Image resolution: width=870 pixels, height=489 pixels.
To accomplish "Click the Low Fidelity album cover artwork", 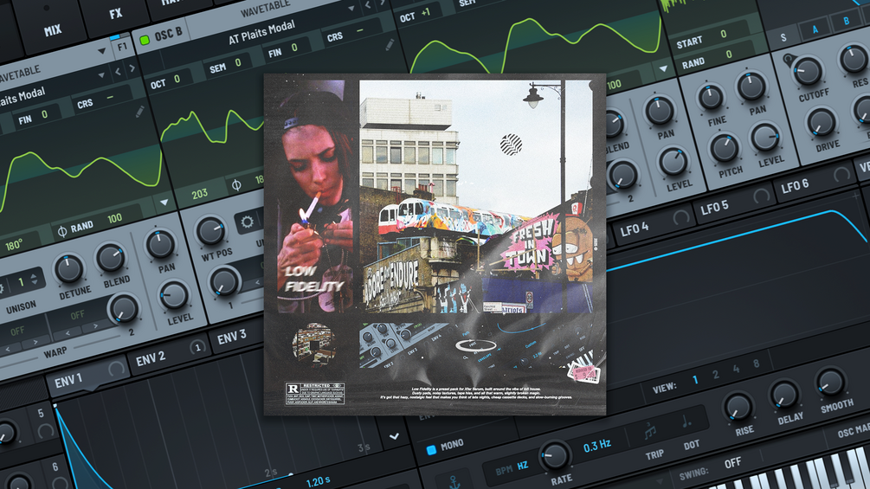I will pos(435,244).
